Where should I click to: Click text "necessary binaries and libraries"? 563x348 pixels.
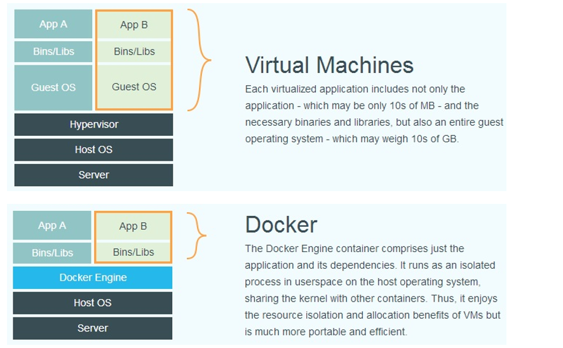pyautogui.click(x=318, y=123)
